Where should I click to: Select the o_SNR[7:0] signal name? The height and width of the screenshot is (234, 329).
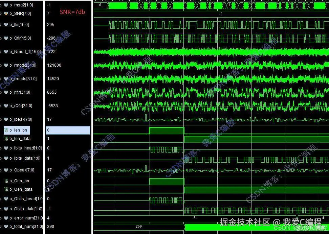coord(20,14)
